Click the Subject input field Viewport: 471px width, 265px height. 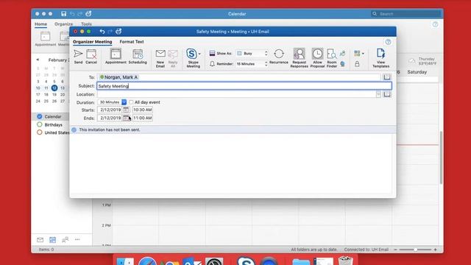coord(244,86)
